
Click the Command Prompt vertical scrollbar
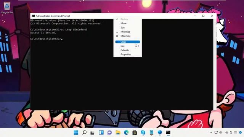tap(215, 64)
